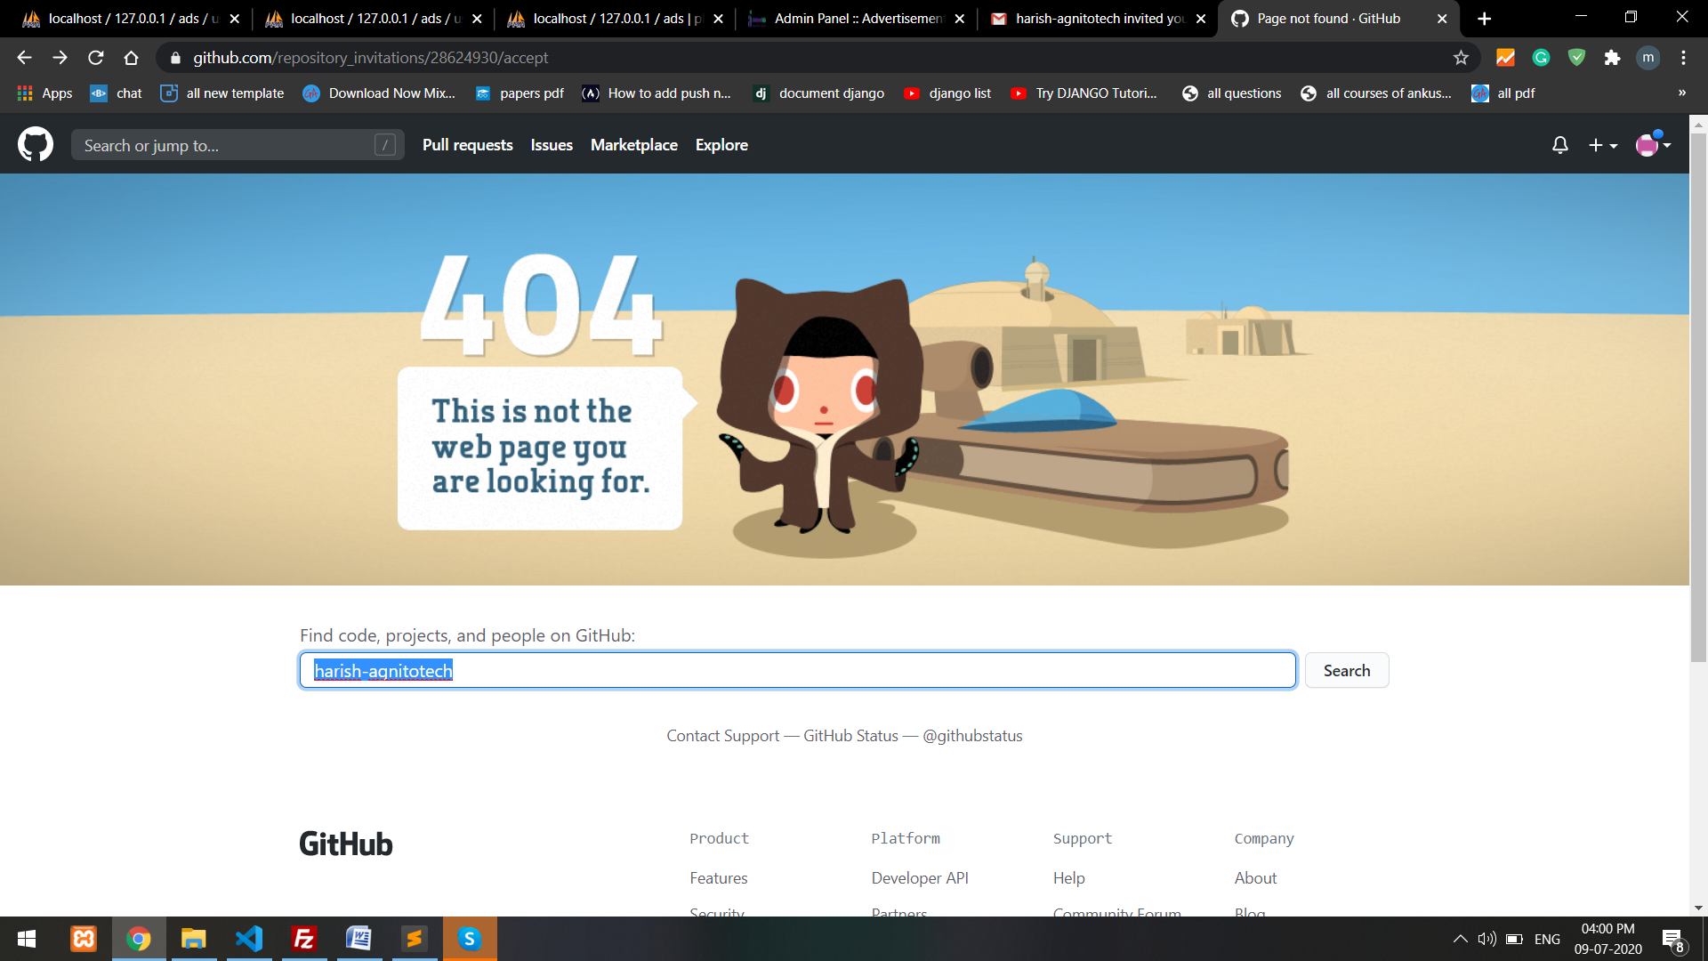Open Microsoft Word from the taskbar
The image size is (1708, 961).
[x=359, y=939]
